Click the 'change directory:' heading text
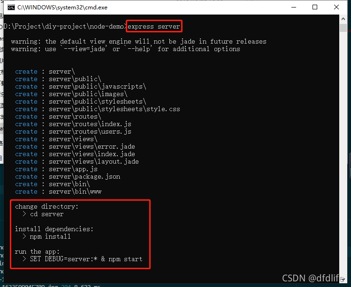Image resolution: width=351 pixels, height=287 pixels. 47,207
